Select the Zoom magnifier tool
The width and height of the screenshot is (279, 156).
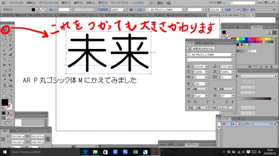point(10,95)
